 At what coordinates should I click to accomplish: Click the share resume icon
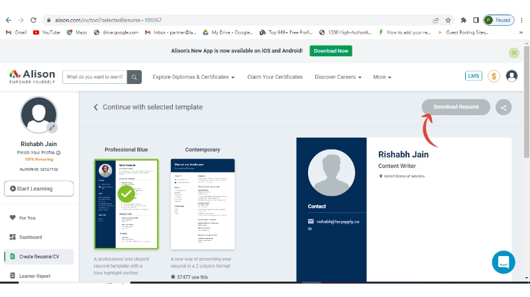503,107
